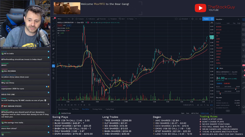Open the select-layout square icon
The height and width of the screenshot is (137, 245).
coord(176,19)
